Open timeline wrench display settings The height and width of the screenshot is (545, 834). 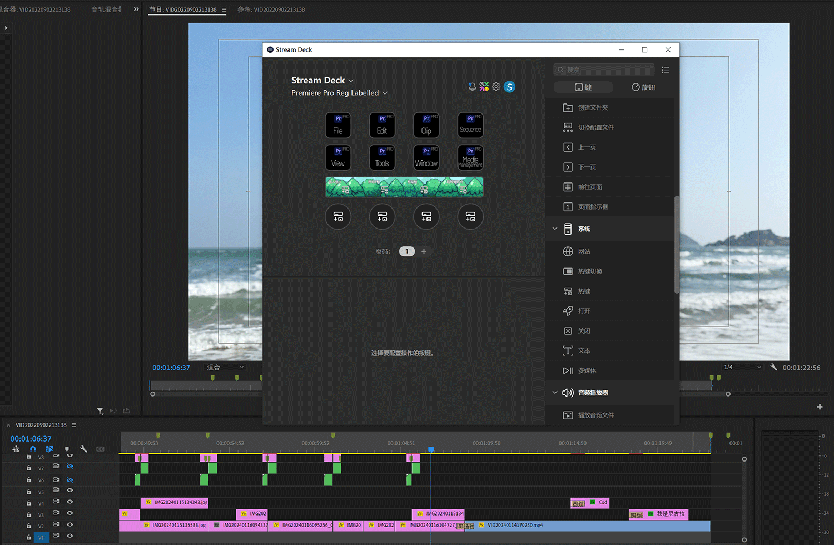coord(83,449)
